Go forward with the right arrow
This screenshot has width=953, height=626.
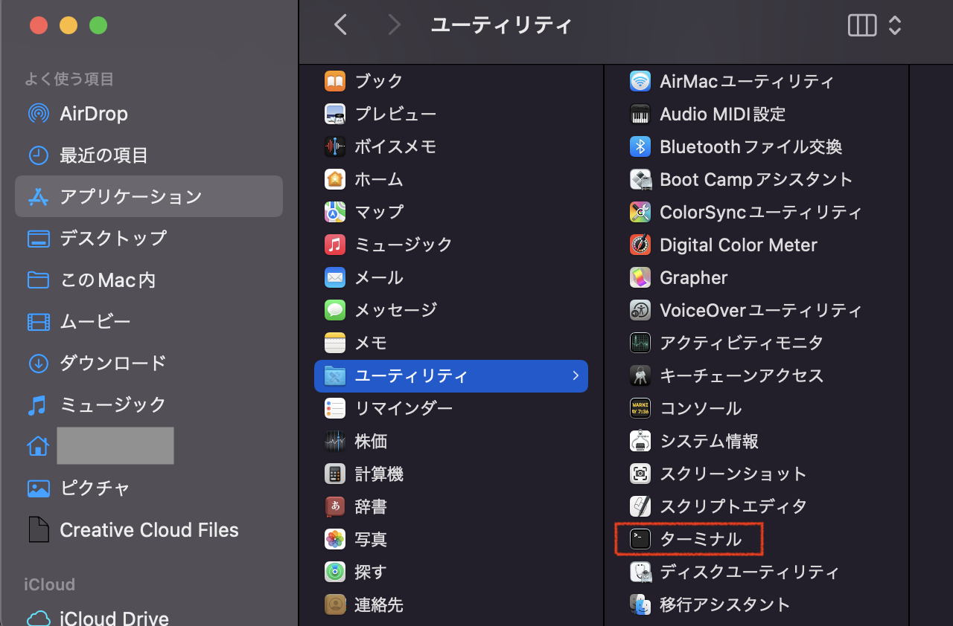395,25
